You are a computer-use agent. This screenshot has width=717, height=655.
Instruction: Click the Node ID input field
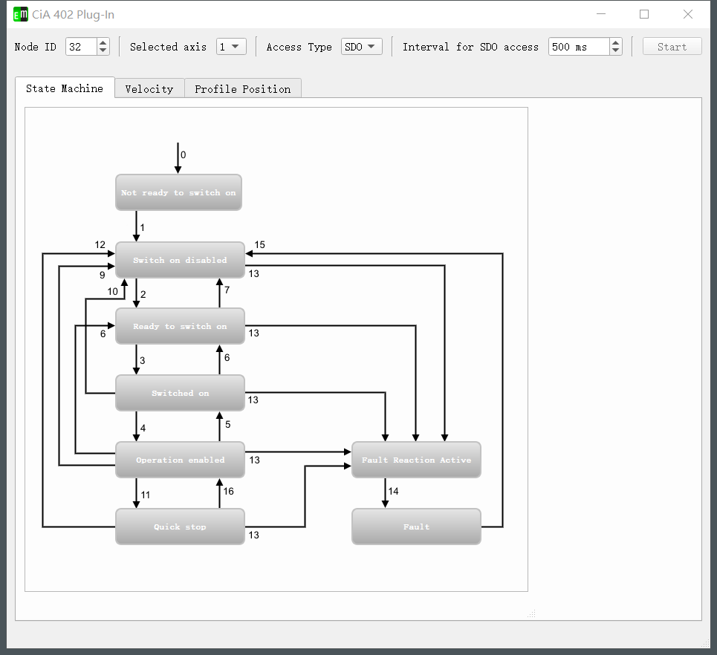coord(82,47)
